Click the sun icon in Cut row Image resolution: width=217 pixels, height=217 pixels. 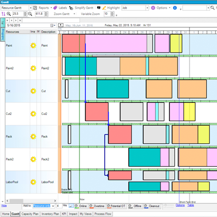coord(33,91)
